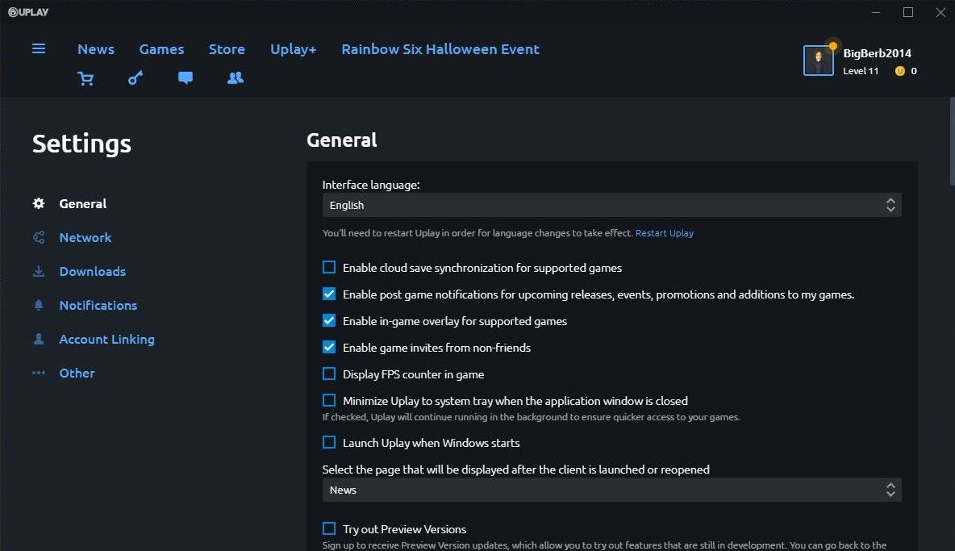Open the friends list icon
Viewport: 955px width, 551px height.
(235, 77)
